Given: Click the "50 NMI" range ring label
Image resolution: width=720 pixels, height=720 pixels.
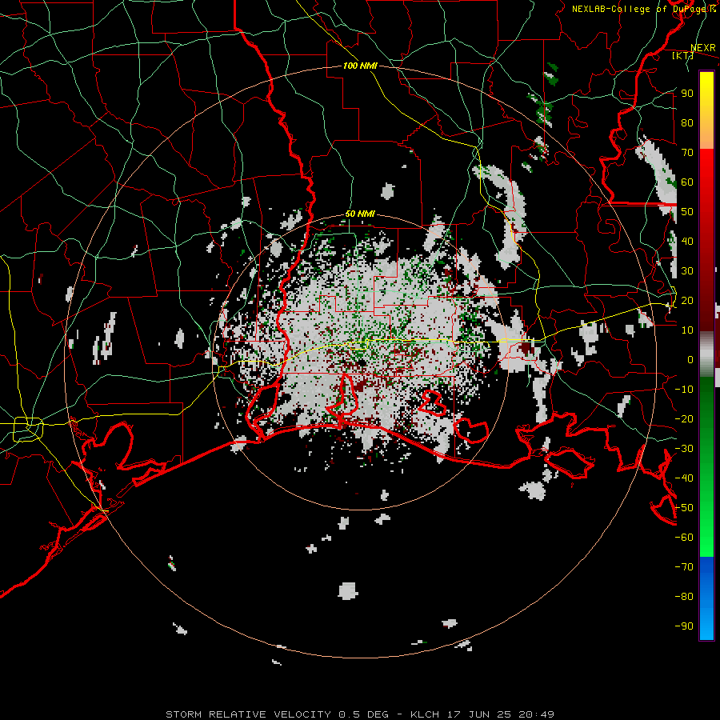Looking at the screenshot, I should [360, 214].
